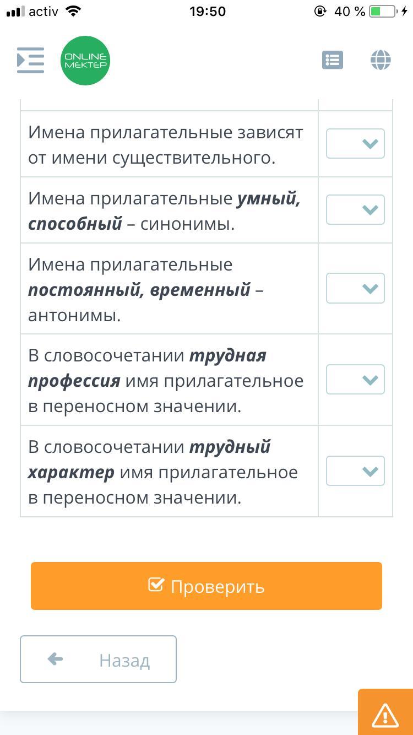Image resolution: width=413 pixels, height=735 pixels.
Task: Expand dropdown for трудная профессия statement
Action: [x=355, y=380]
